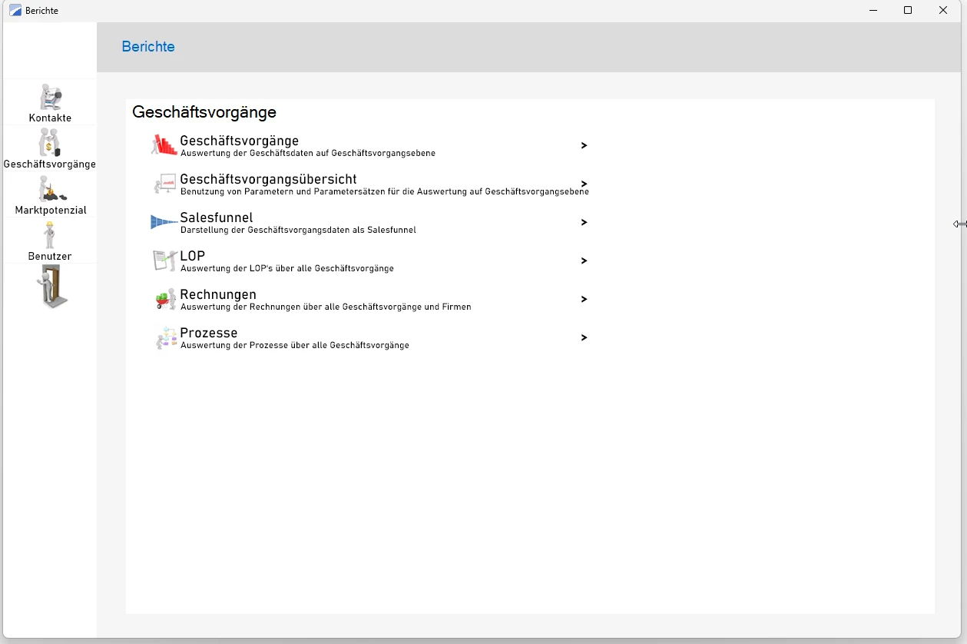
Task: Click the red bar chart Geschäftsvorgänge report icon
Action: pyautogui.click(x=164, y=144)
